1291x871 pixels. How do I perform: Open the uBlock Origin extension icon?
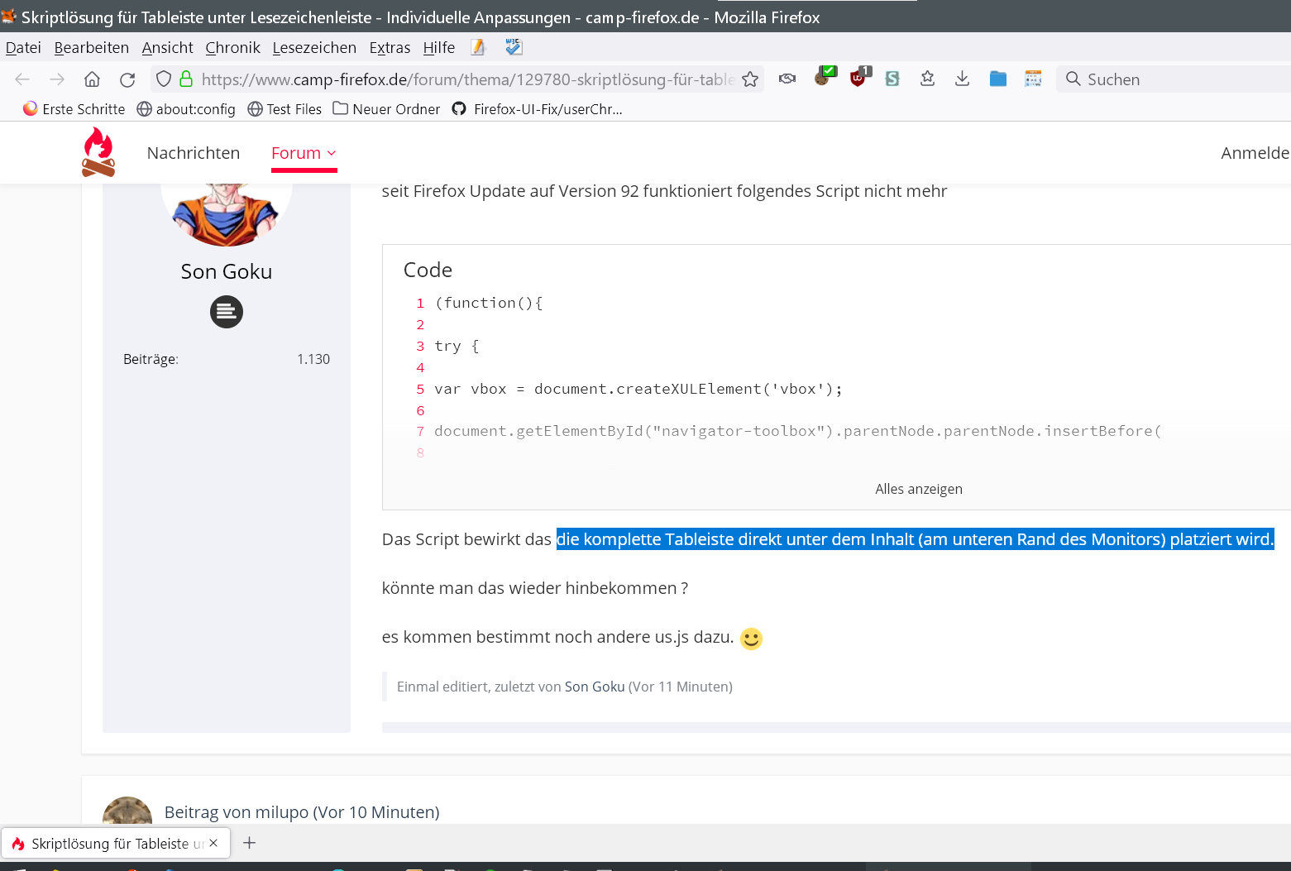click(x=858, y=79)
